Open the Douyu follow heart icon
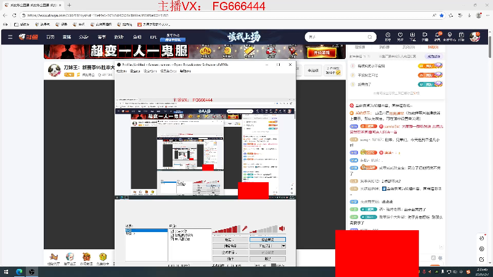493x277 pixels. click(400, 37)
